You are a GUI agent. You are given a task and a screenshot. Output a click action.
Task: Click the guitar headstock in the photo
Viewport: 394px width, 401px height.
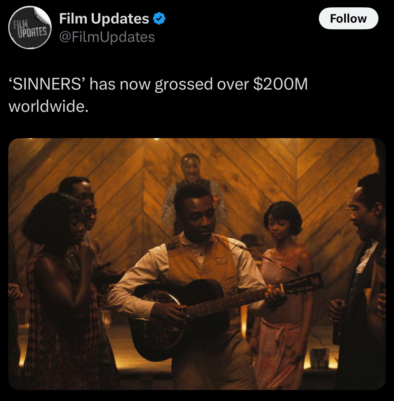305,283
